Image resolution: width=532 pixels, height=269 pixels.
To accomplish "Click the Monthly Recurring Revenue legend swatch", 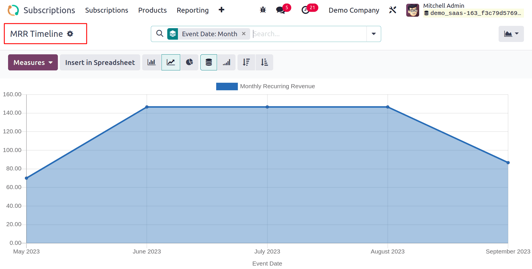I will pos(227,87).
